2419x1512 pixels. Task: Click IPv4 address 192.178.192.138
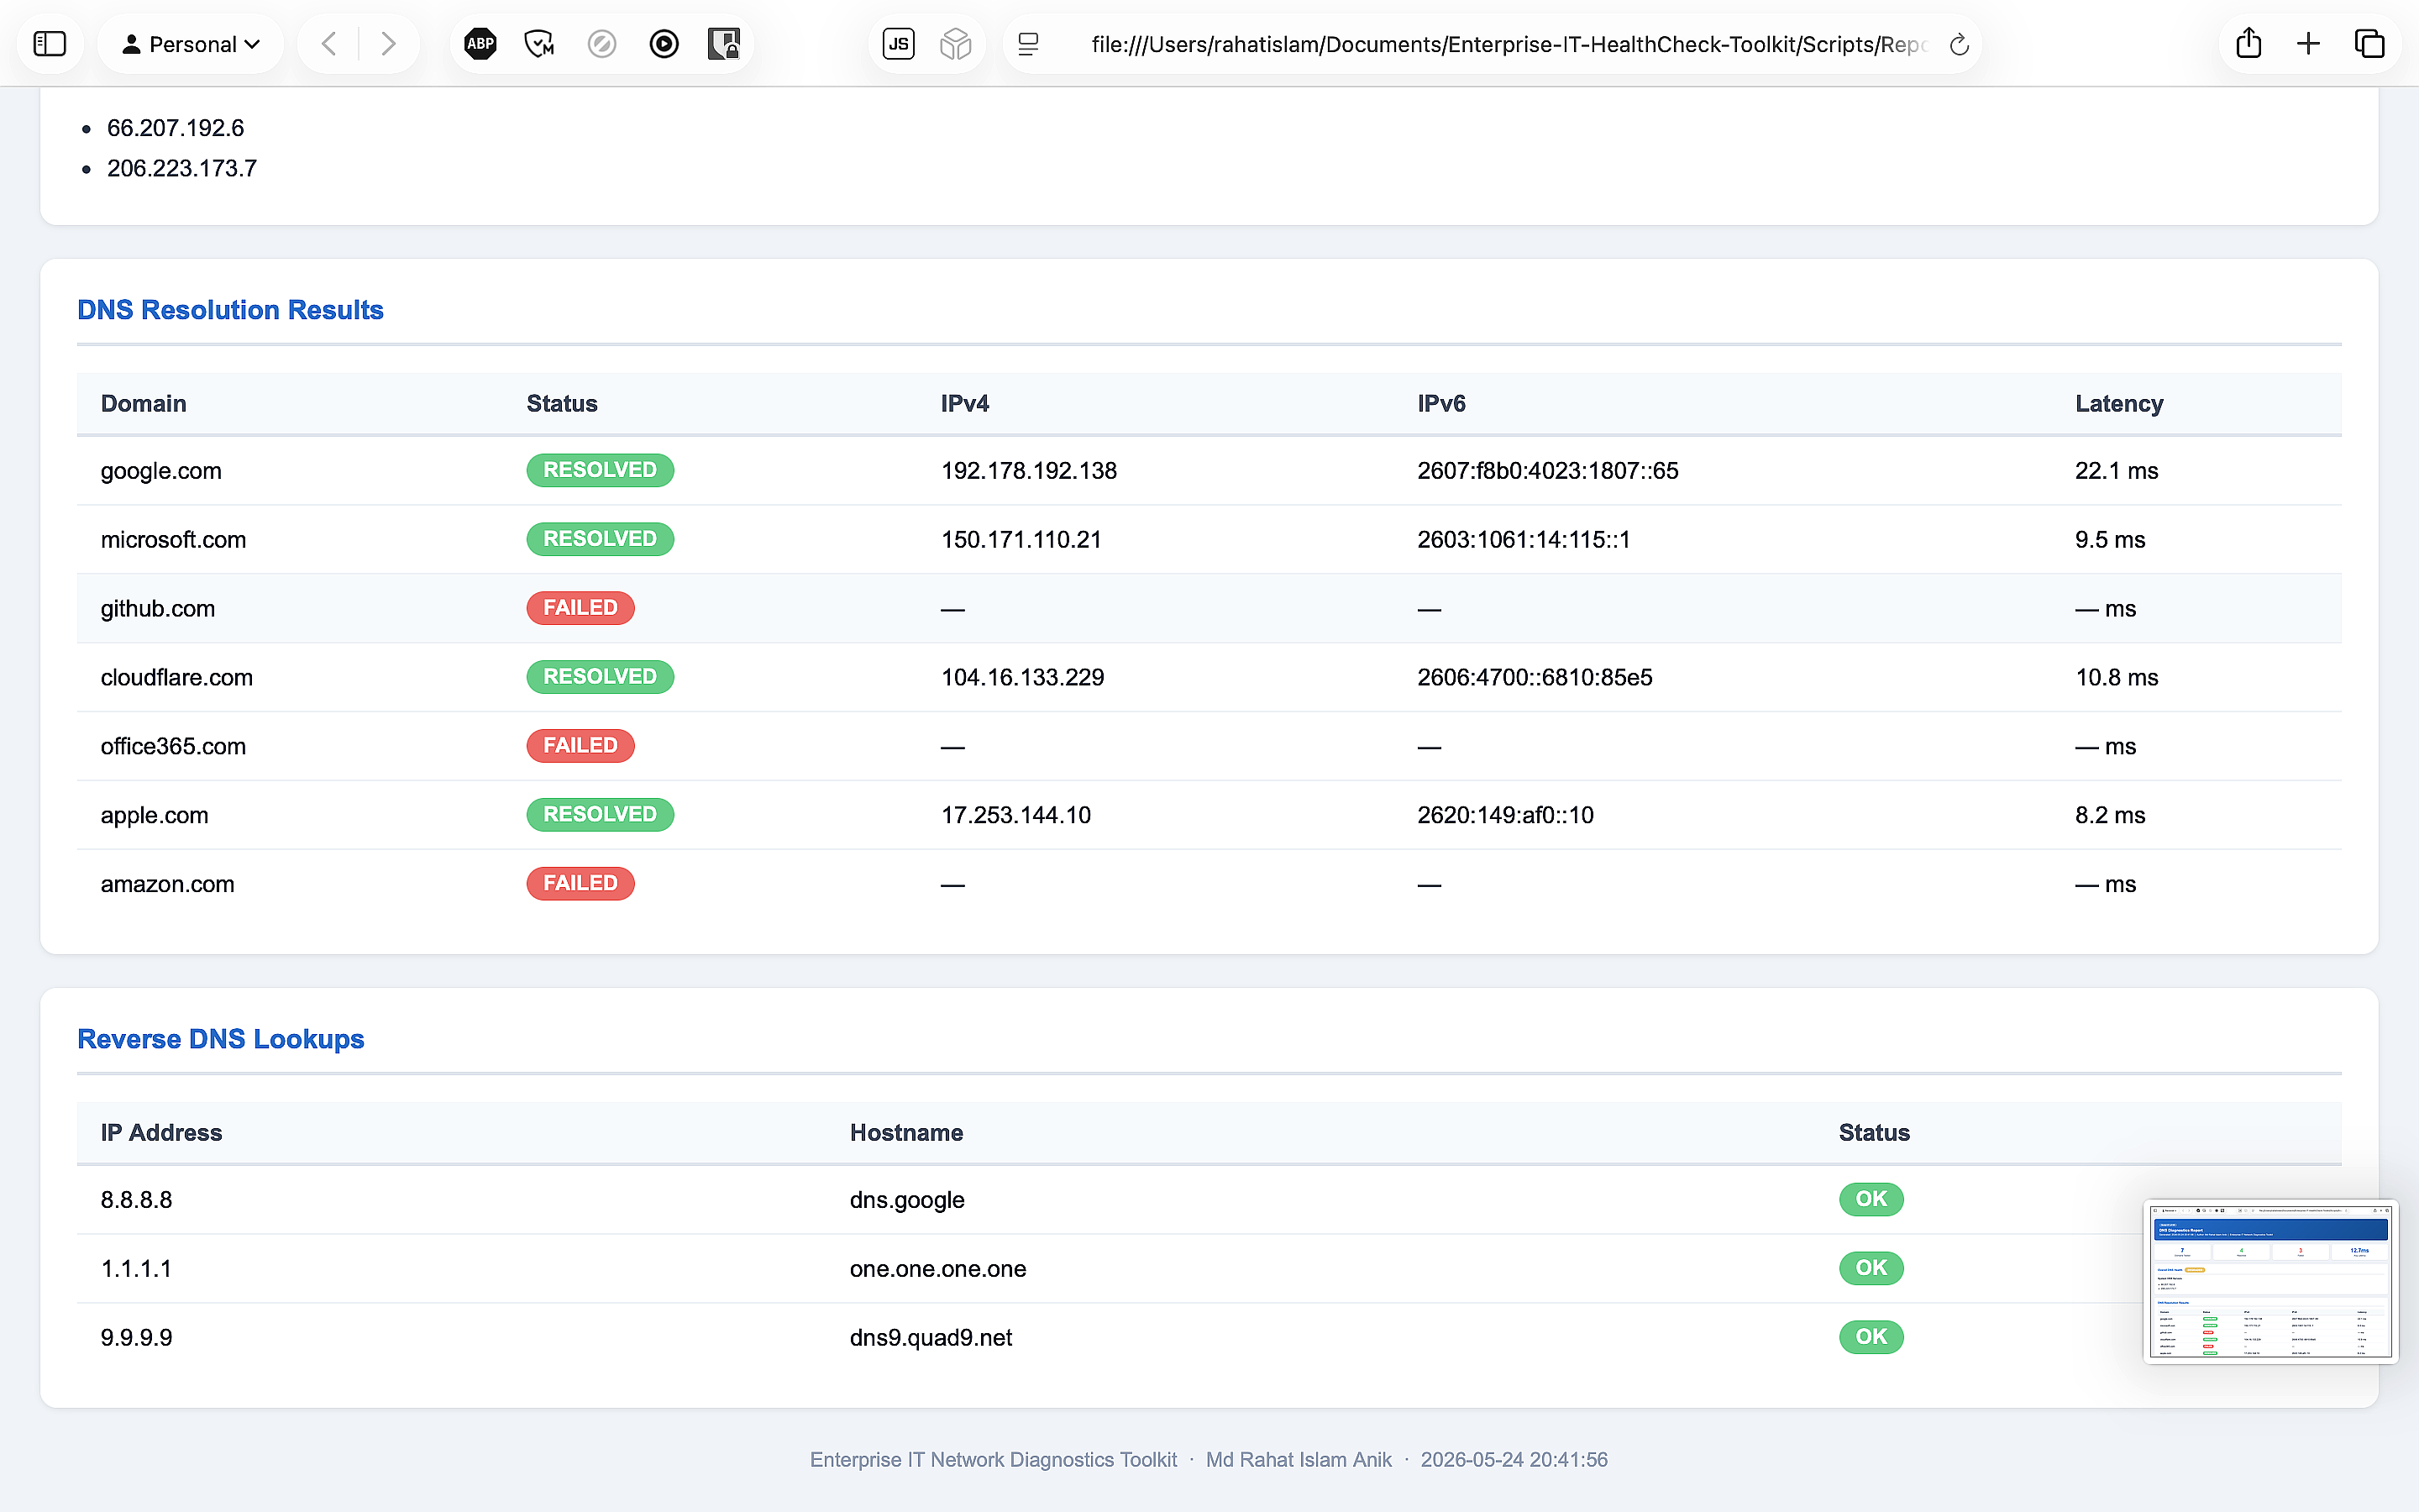click(x=1029, y=471)
